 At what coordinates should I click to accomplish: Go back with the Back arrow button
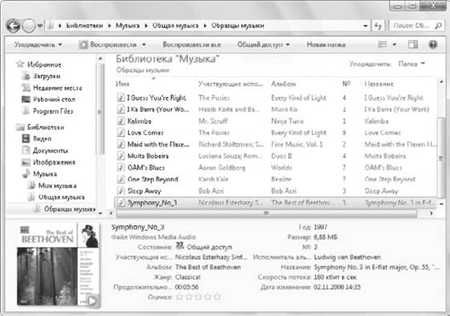[13, 26]
